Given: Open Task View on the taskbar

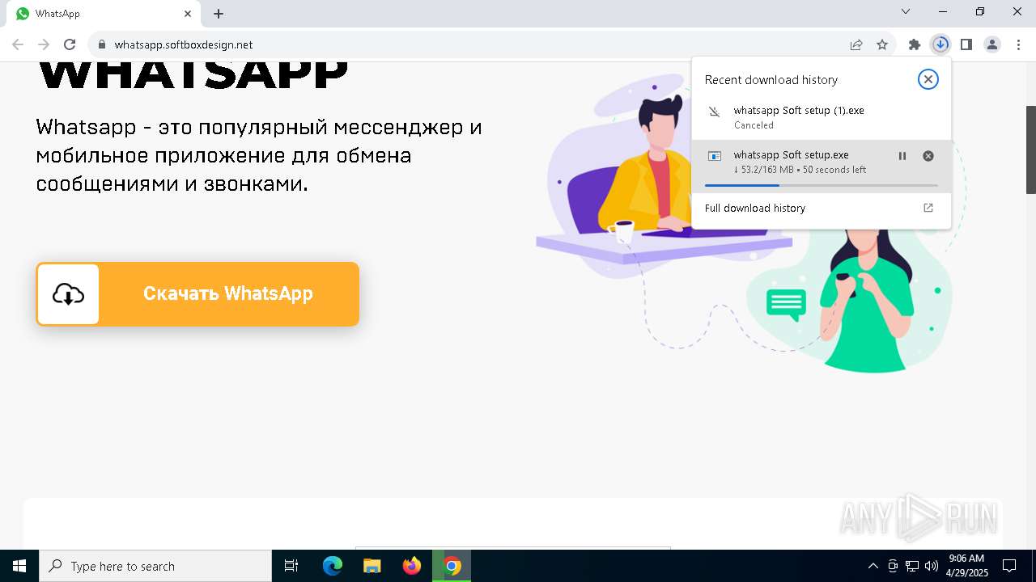Looking at the screenshot, I should point(291,566).
